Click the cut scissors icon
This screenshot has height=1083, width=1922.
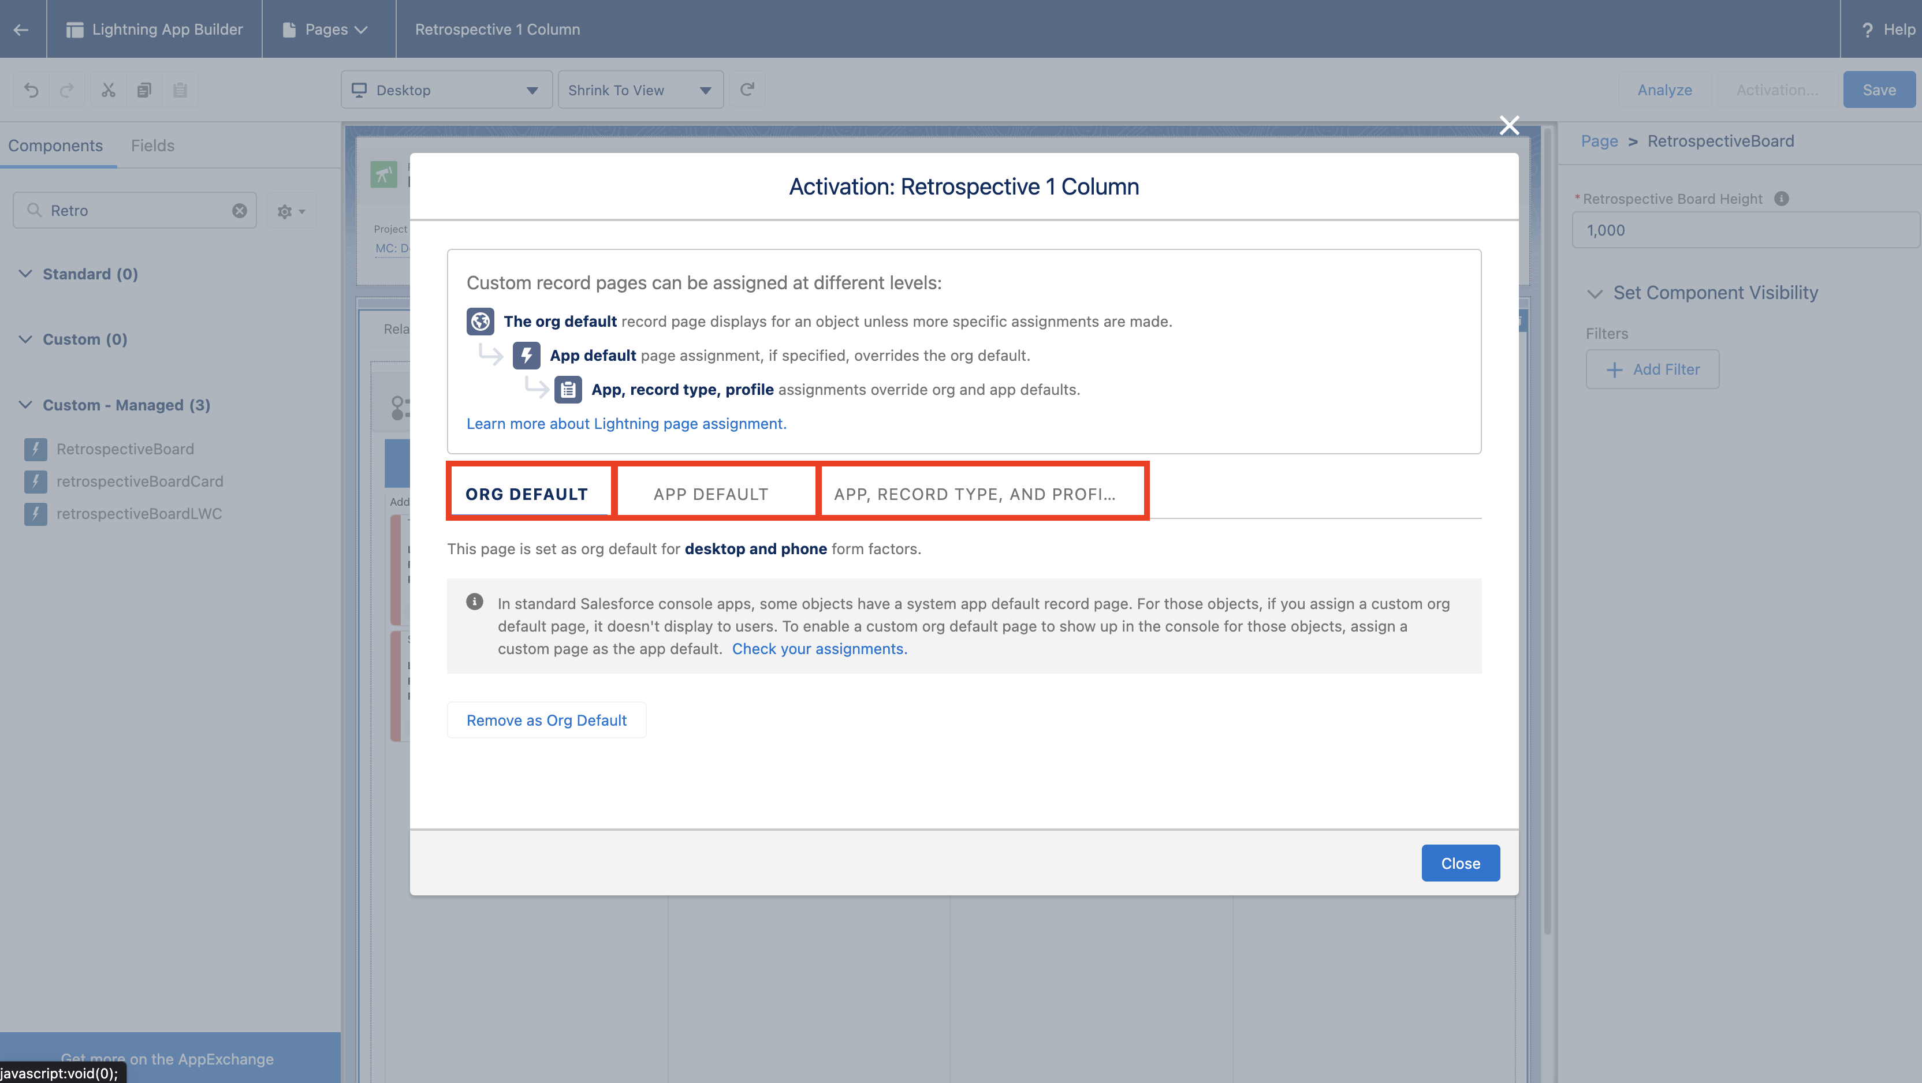[108, 90]
